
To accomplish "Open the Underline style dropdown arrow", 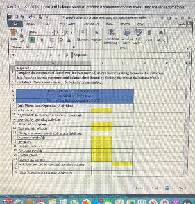I will click(46, 40).
